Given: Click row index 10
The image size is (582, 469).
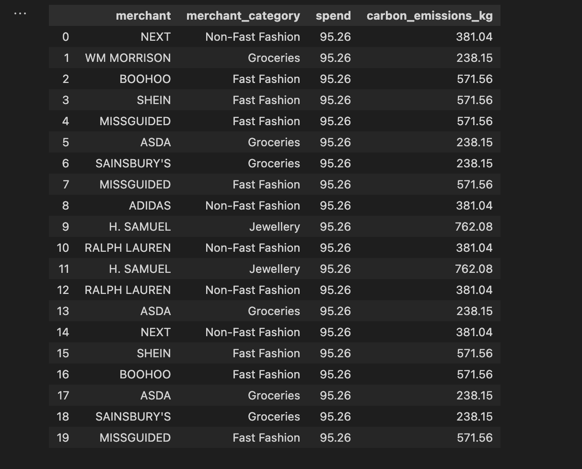Looking at the screenshot, I should pos(63,248).
